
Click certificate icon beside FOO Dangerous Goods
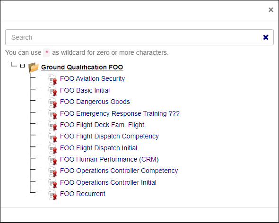click(52, 103)
